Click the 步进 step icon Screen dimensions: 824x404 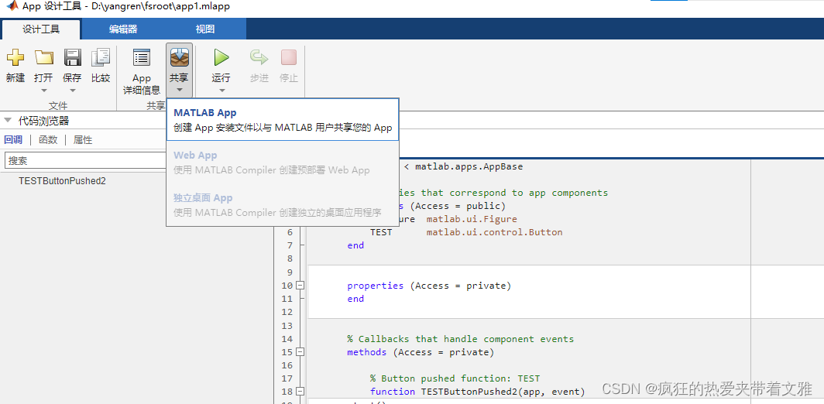(259, 58)
